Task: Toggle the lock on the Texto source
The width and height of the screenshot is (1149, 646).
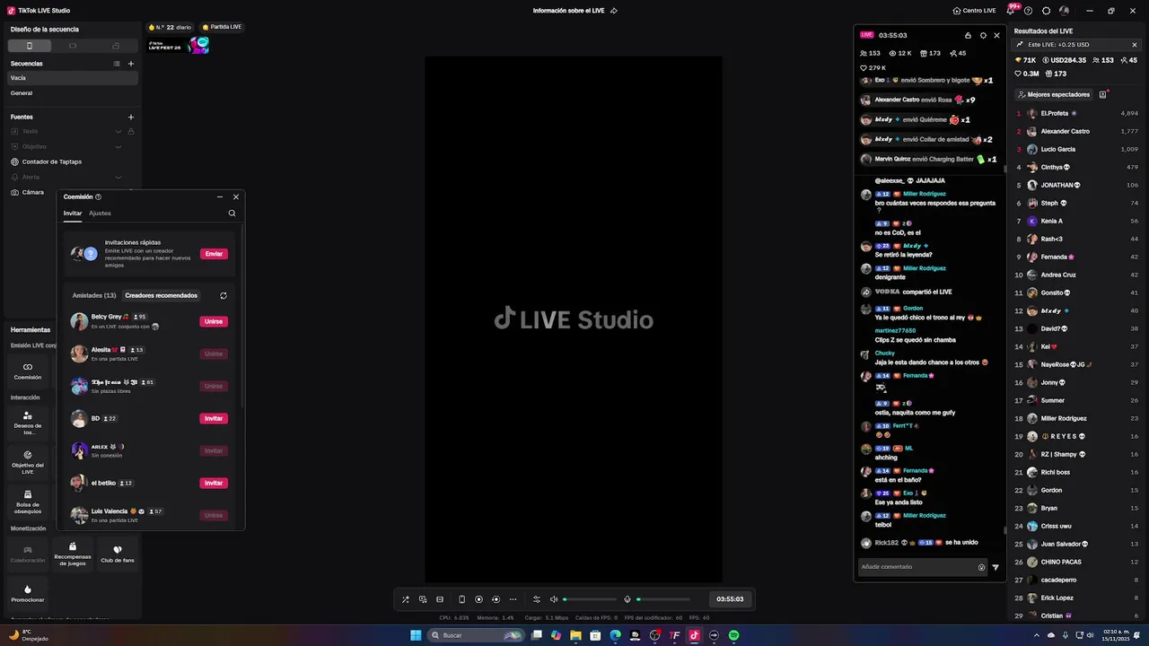Action: [x=131, y=131]
